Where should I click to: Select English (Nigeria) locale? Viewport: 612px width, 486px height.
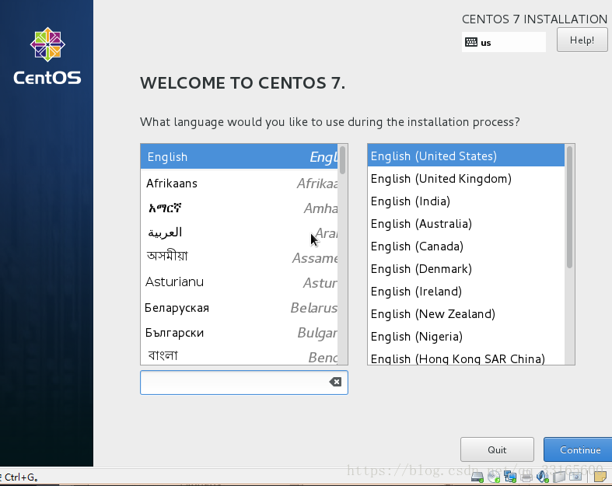click(x=466, y=337)
